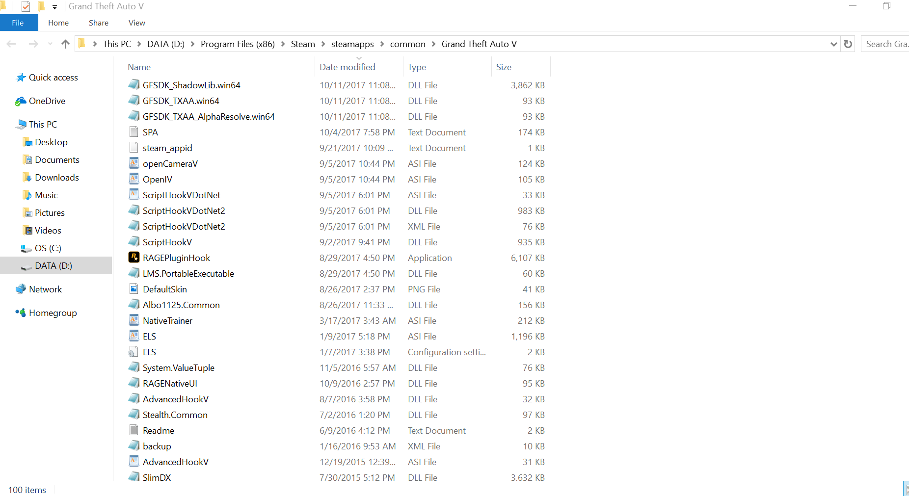The width and height of the screenshot is (909, 496).
Task: Click the steam_appid text document icon
Action: [x=134, y=147]
